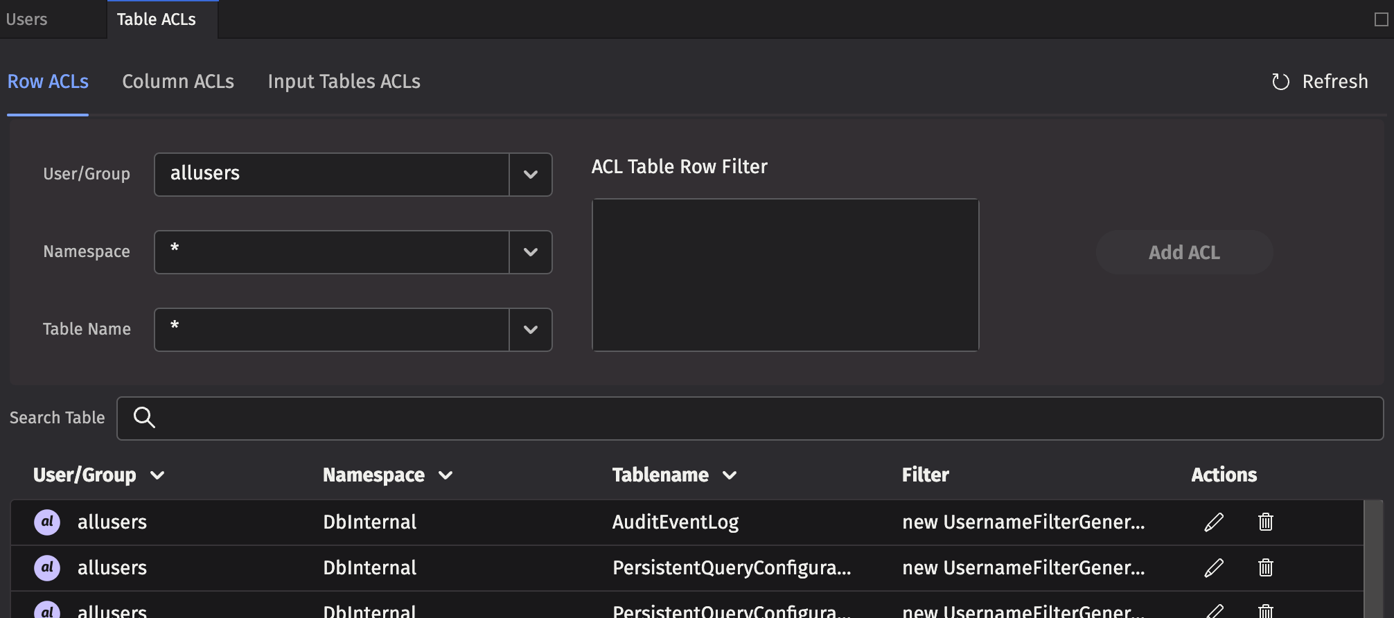Open the User/Group dropdown
Screen dimensions: 1394x618
pyautogui.click(x=530, y=175)
